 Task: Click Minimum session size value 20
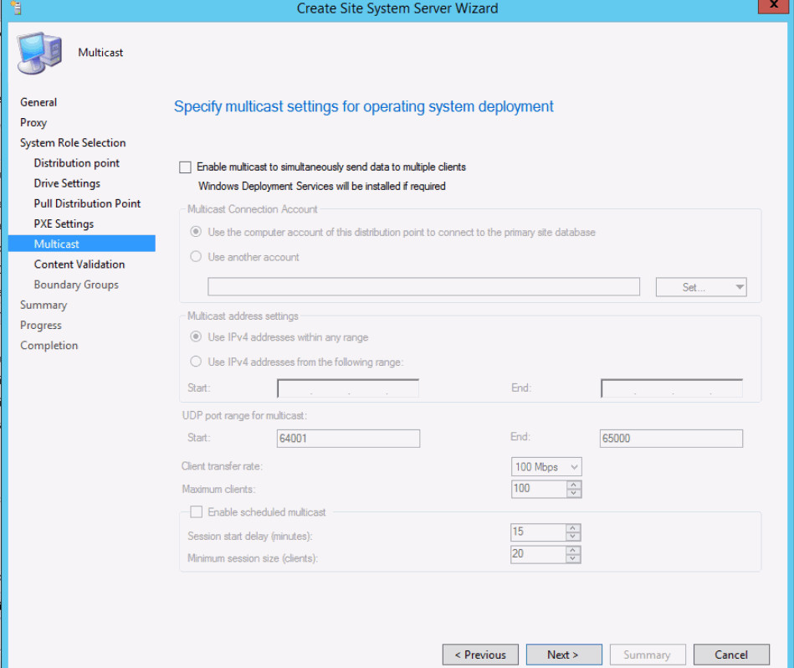[x=538, y=554]
